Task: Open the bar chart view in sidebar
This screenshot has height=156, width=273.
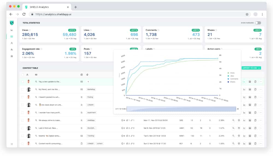Action: tap(12, 30)
